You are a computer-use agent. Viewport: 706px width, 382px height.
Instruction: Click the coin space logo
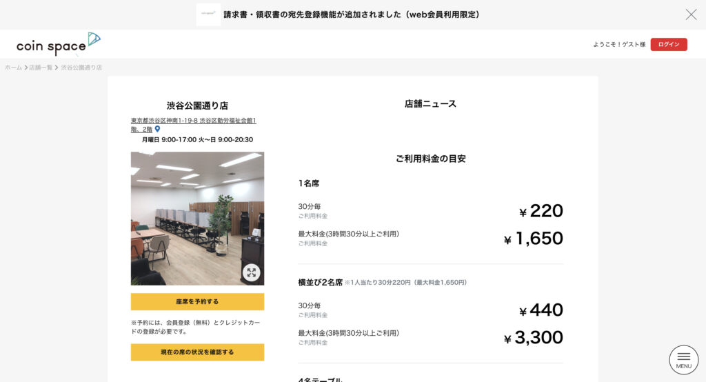(x=59, y=44)
